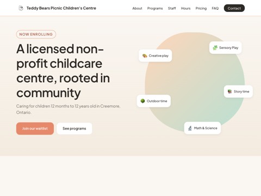Jump to the FAQ section

[215, 8]
